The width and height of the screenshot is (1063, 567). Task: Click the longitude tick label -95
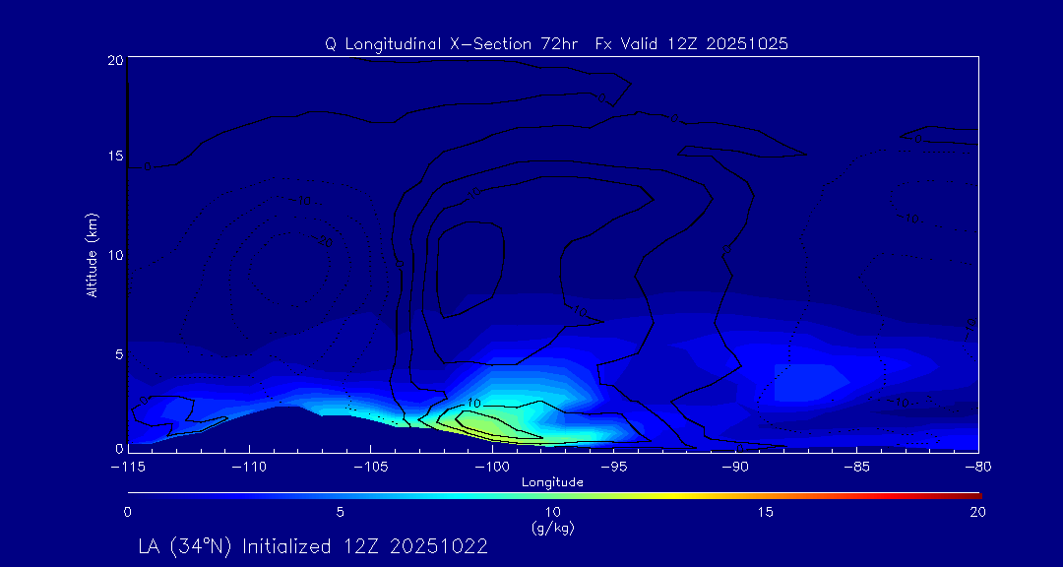[x=614, y=468]
